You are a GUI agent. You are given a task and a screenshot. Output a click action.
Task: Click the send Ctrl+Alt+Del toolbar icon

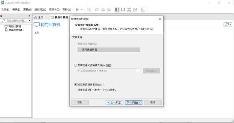pos(89,10)
